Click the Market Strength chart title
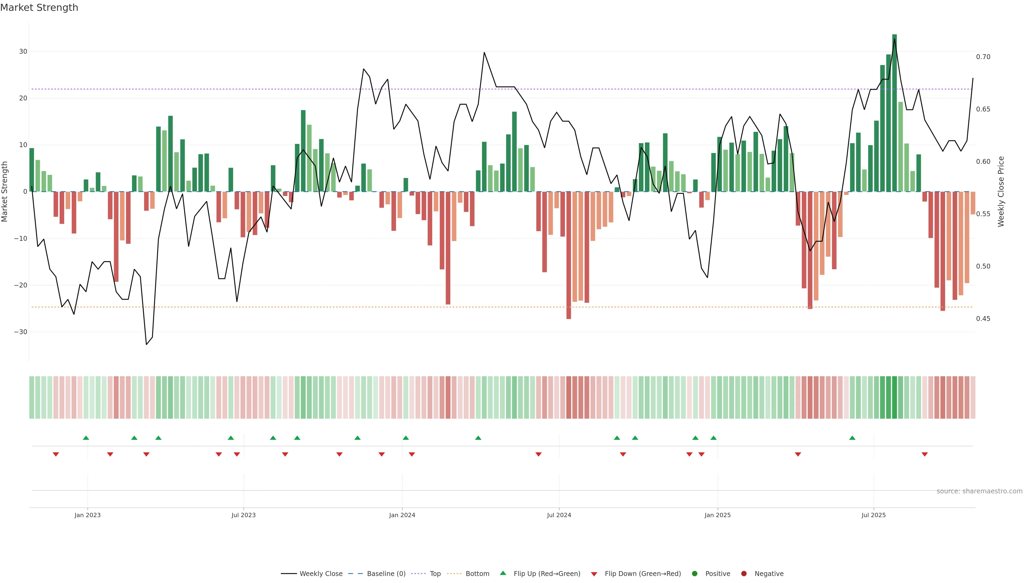This screenshot has height=583, width=1036. tap(39, 8)
